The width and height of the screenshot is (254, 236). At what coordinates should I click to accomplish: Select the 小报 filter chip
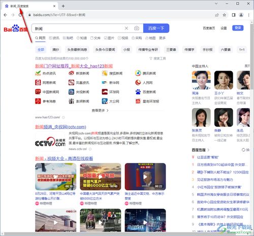[126, 50]
